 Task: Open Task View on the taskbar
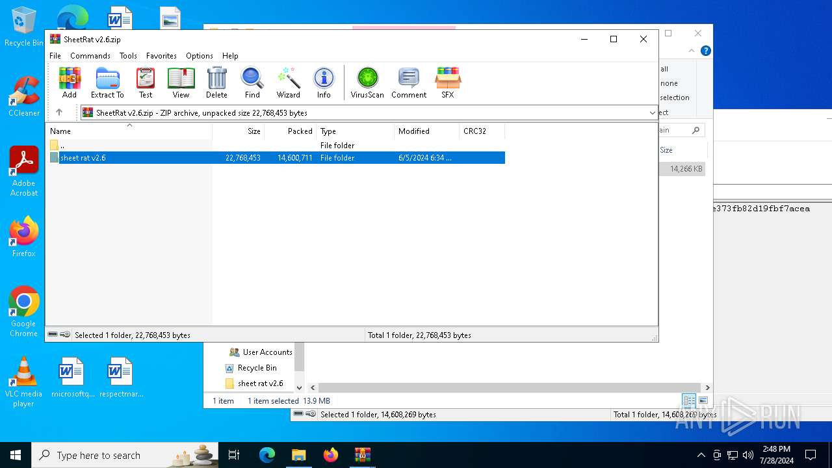coord(234,455)
